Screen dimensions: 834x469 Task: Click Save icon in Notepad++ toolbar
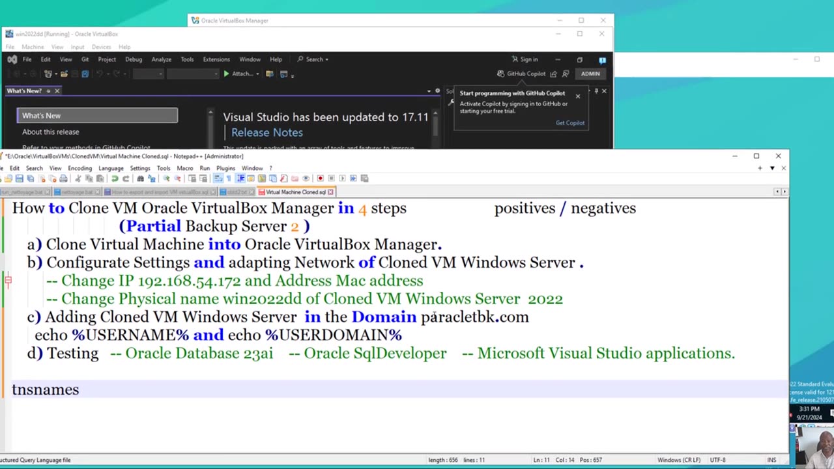(x=19, y=178)
